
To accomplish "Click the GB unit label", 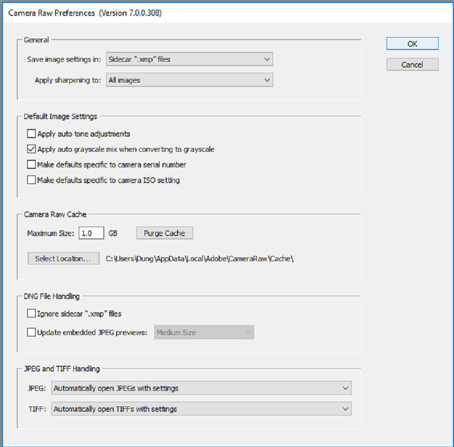I will click(113, 233).
